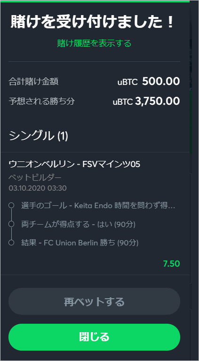Click the シングル (1) section header

(38, 136)
